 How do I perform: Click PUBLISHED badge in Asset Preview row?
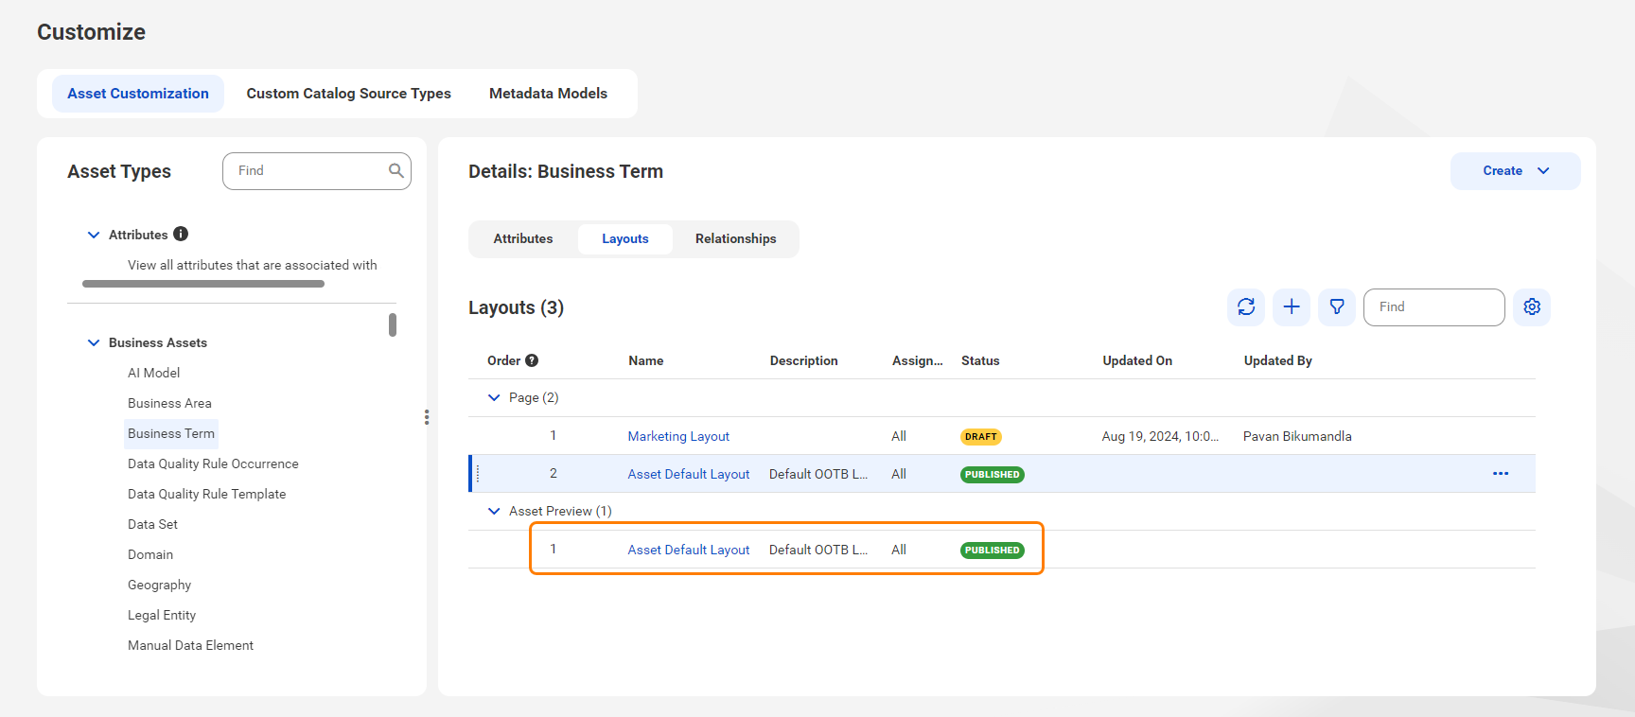(993, 551)
